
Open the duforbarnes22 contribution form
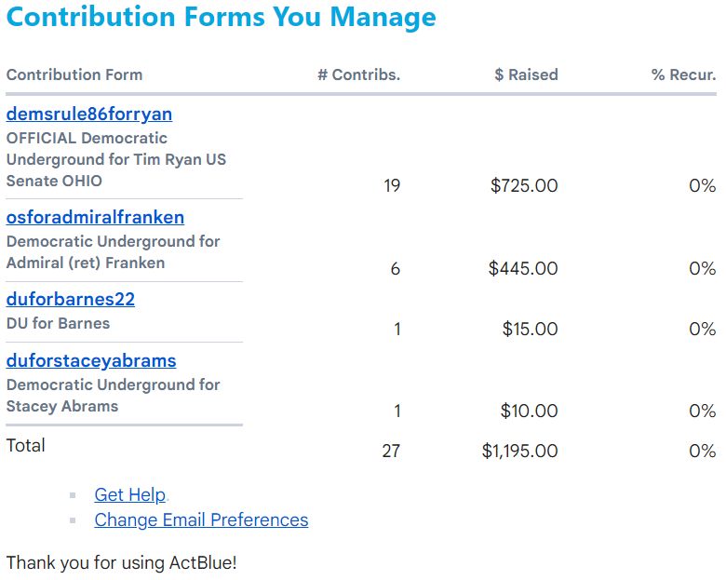tap(71, 300)
